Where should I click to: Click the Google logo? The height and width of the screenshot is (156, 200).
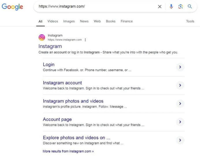[x=12, y=7]
